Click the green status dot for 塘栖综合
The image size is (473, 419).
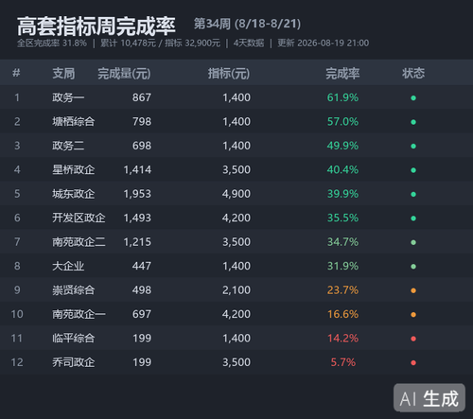tap(413, 122)
